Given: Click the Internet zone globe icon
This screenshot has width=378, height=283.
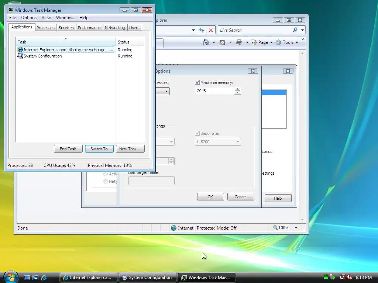Looking at the screenshot, I should click(x=173, y=228).
